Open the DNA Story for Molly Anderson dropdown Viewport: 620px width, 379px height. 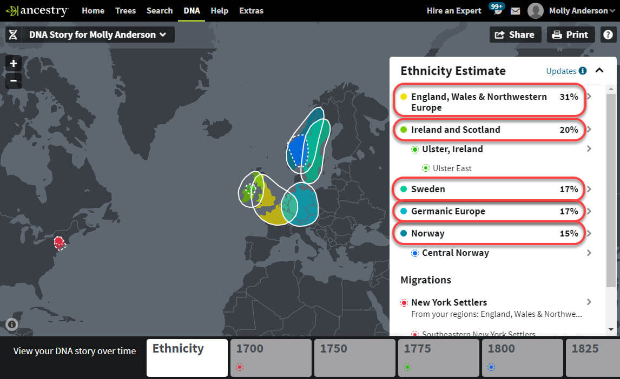click(97, 34)
